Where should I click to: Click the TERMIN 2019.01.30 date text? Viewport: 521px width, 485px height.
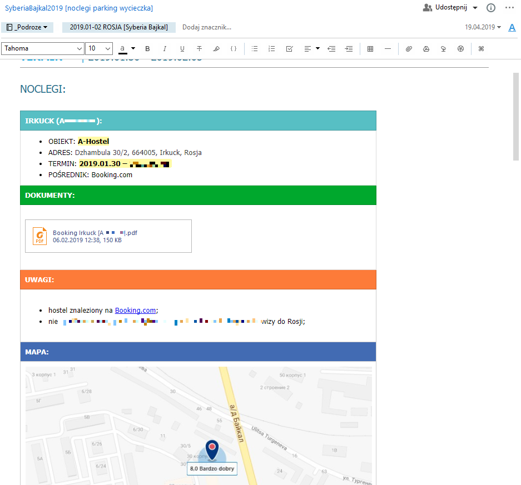(x=100, y=164)
